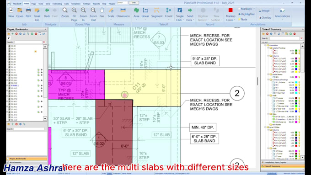Toggle visibility bulb for GB1 grade beam
The image size is (311, 175).
(x=299, y=77)
